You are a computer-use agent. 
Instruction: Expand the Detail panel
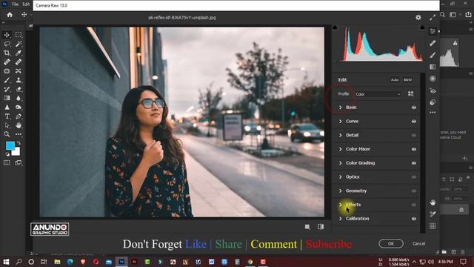tap(341, 135)
